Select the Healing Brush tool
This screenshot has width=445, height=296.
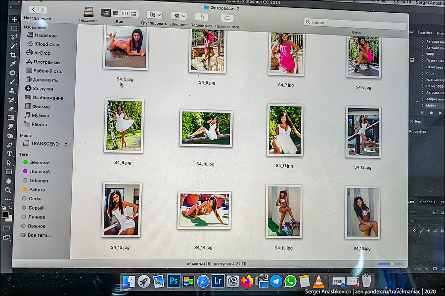pyautogui.click(x=12, y=73)
